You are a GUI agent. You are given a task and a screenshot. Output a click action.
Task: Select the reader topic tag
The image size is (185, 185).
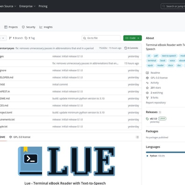point(160,65)
